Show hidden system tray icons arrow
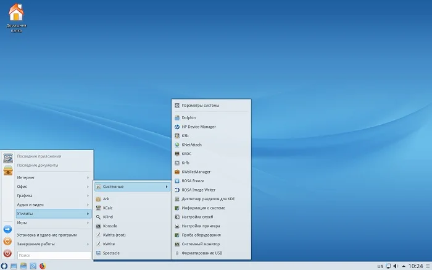This screenshot has height=270, width=432. coord(405,266)
